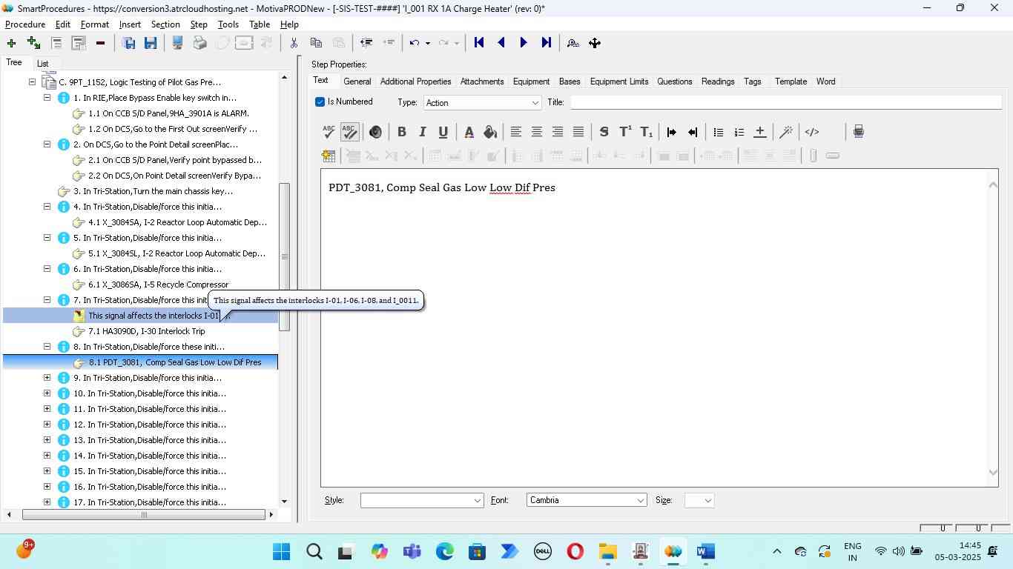Toggle the check-spelling-as-you-type ABC button
1013x569 pixels.
[350, 132]
